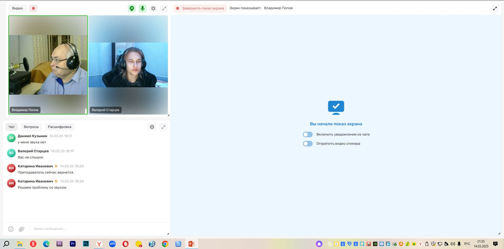Open the emoji picker in chat
Viewport: 504px width, 249px height.
click(x=11, y=229)
